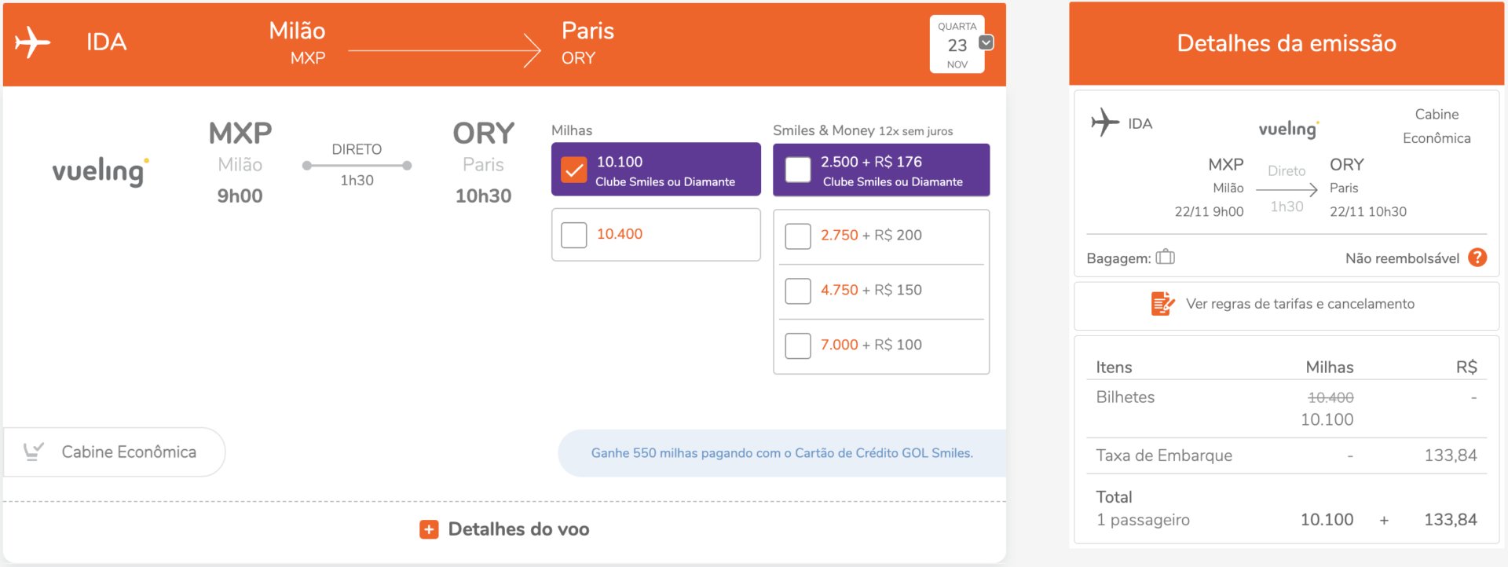Image resolution: width=1508 pixels, height=567 pixels.
Task: Expand Detalhes do voo section
Action: tap(504, 529)
